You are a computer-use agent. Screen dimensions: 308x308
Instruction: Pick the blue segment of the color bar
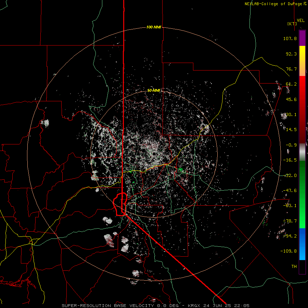click(302, 244)
